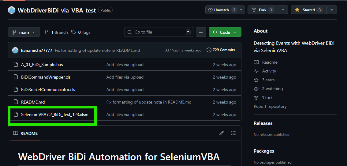Screen dimensions: 347x166
Task: Click the fork icon beside 1 fork
Action: point(256,97)
